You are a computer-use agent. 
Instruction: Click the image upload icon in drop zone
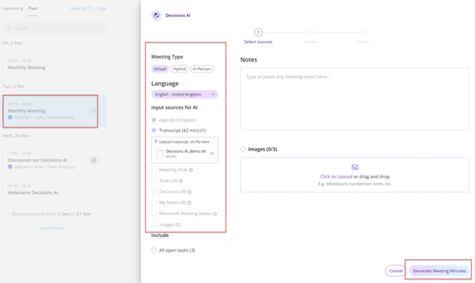(x=354, y=168)
